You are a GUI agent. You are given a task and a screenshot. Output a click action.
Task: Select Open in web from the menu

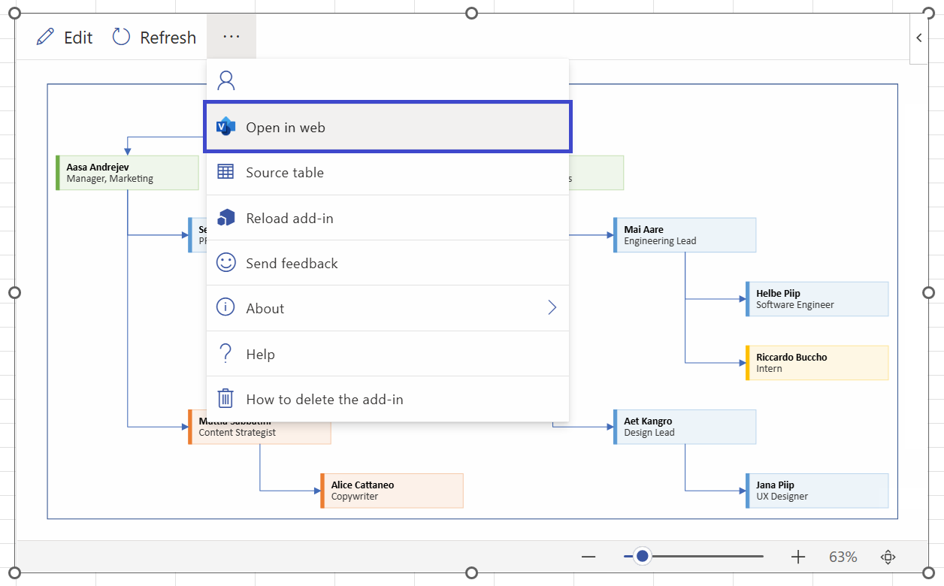286,126
